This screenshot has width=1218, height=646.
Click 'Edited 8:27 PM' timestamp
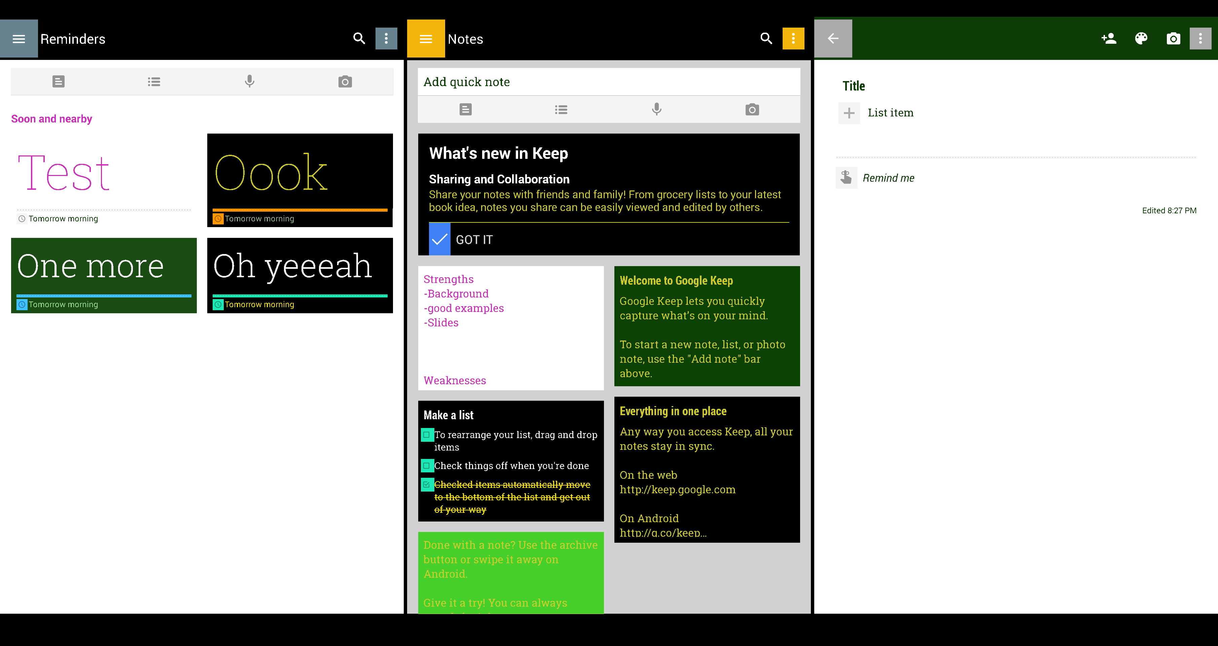[x=1169, y=210]
